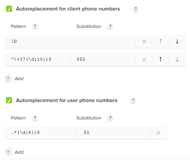Edit the $1 substitution field
The height and width of the screenshot is (160, 190).
[113, 133]
